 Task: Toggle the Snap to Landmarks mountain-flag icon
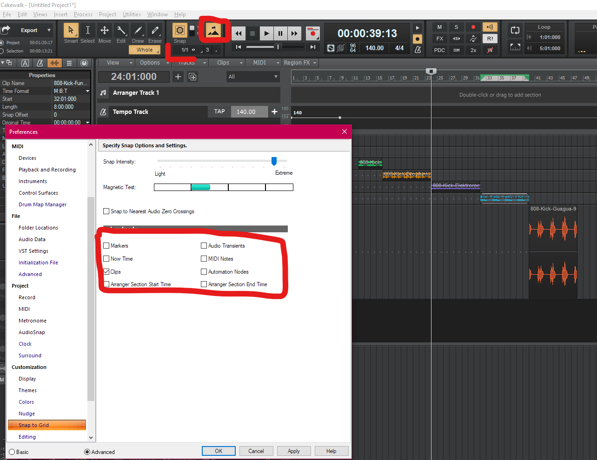click(213, 30)
